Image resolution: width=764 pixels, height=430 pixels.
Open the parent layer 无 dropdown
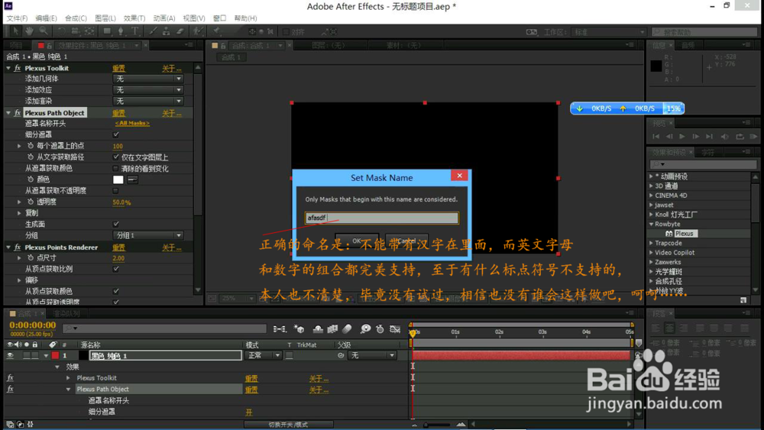pos(373,355)
